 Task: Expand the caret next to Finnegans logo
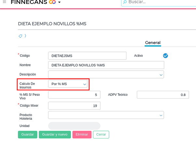59,3
